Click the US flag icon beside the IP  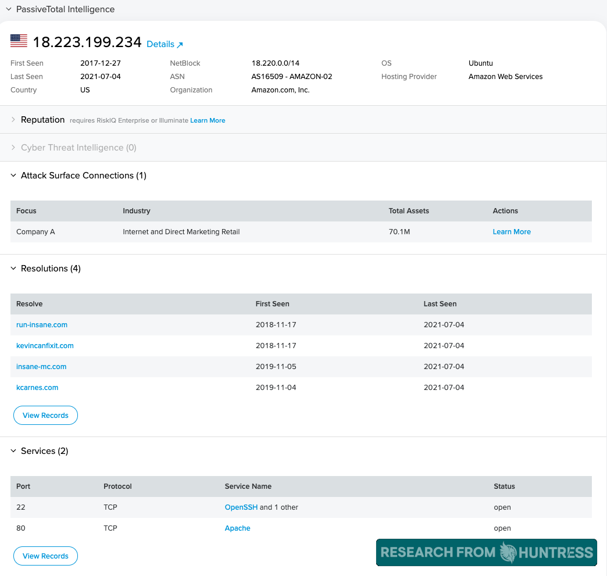point(18,41)
